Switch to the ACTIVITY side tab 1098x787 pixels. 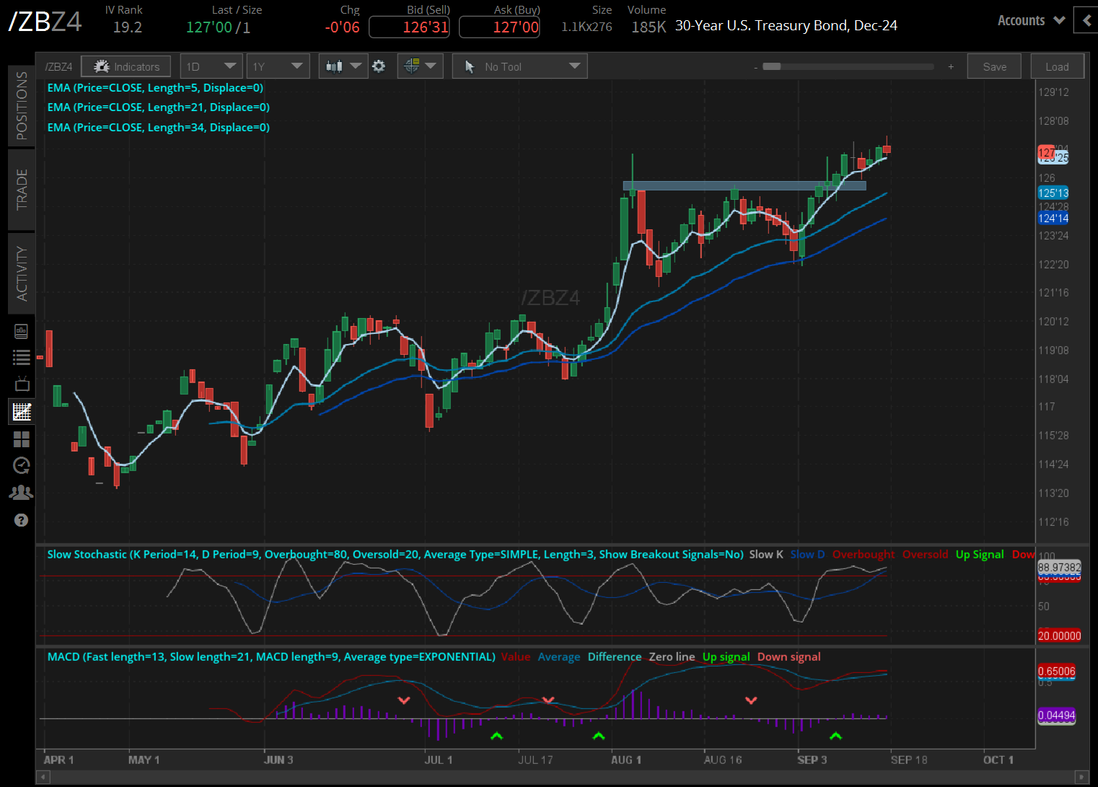coord(22,273)
